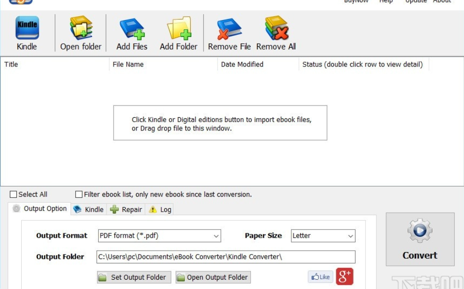This screenshot has height=289, width=464.
Task: Import ebooks with the Kindle toolbar button
Action: click(x=27, y=33)
